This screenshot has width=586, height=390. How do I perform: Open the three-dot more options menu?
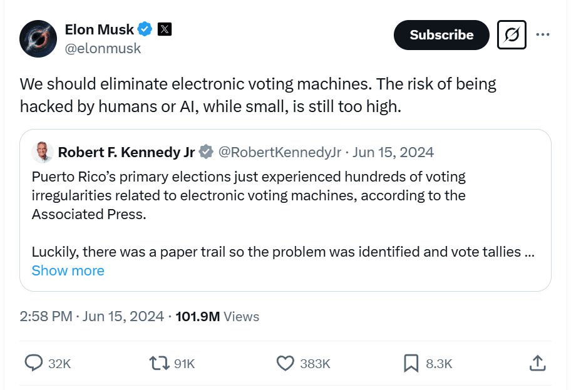pyautogui.click(x=543, y=35)
